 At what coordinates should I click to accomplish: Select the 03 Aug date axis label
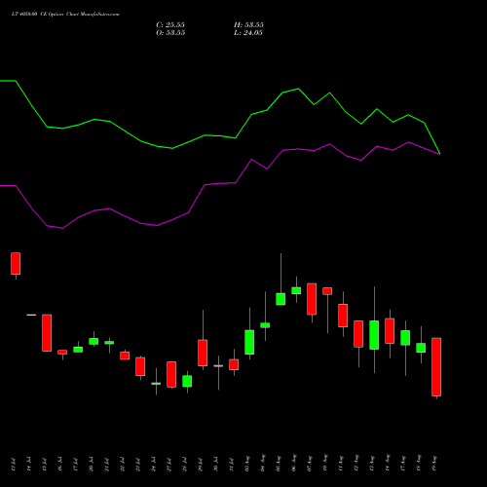pyautogui.click(x=247, y=464)
